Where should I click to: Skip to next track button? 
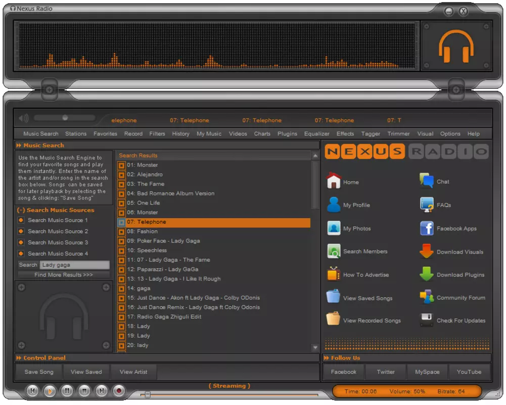(101, 391)
